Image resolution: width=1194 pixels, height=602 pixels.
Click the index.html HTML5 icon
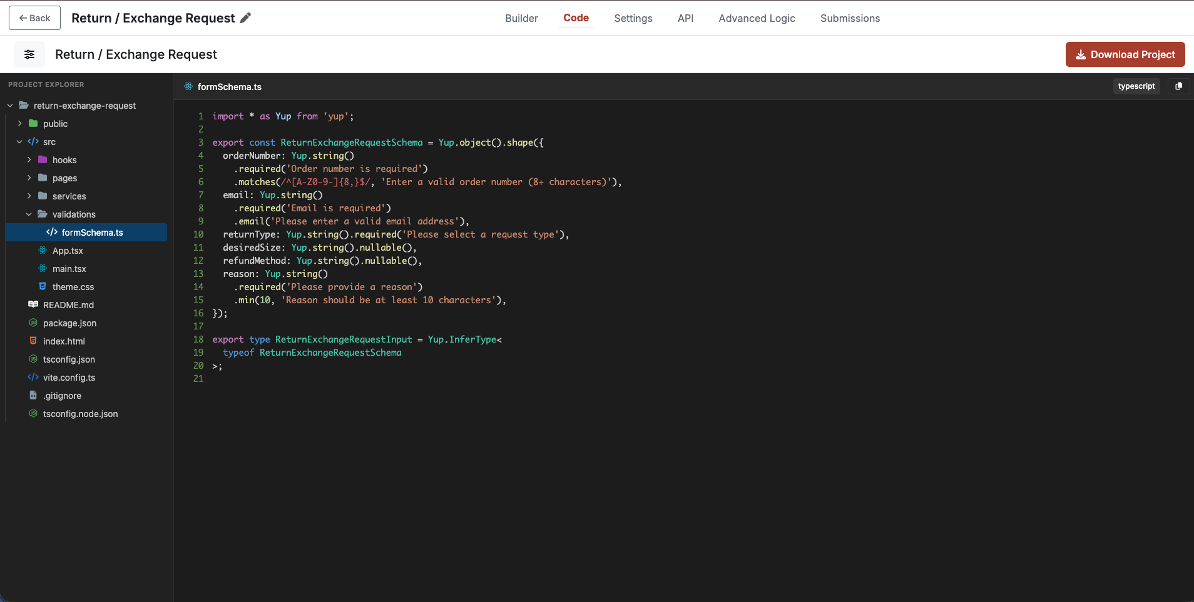click(33, 341)
